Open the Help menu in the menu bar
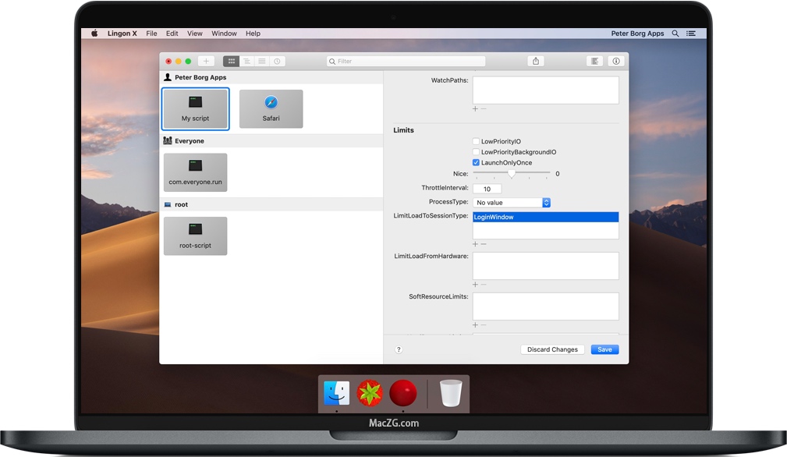Viewport: 787px width, 457px height. (x=253, y=33)
